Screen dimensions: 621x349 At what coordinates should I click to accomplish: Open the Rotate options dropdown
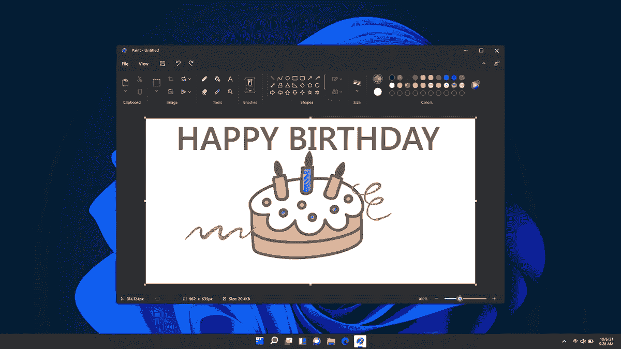[185, 79]
